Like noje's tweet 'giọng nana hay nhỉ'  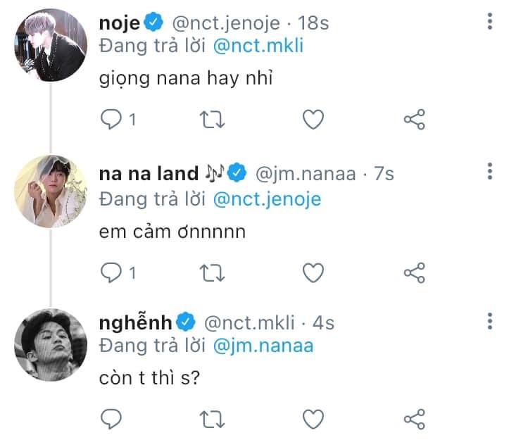click(x=313, y=120)
